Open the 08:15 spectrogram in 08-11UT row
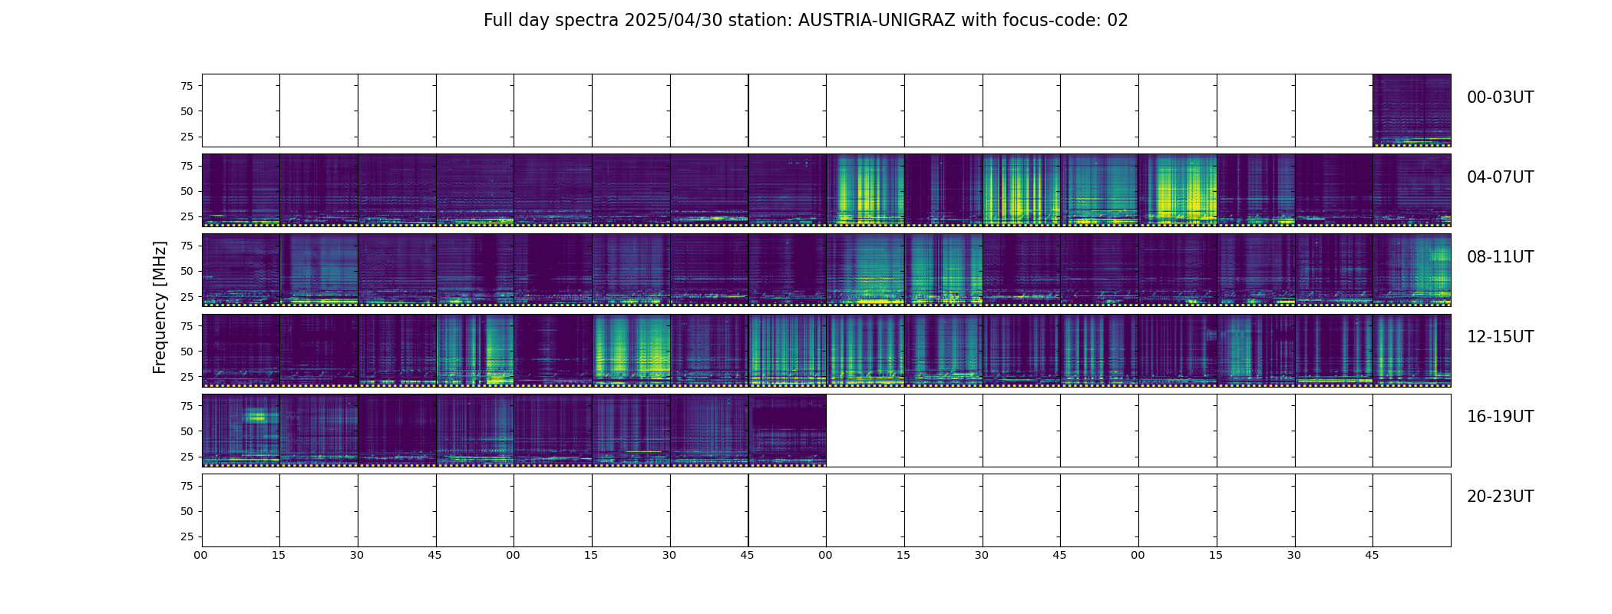 point(319,270)
